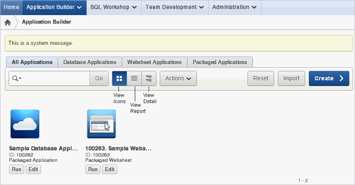This screenshot has width=355, height=185.
Task: Select the Database Applications tab
Action: coord(89,62)
